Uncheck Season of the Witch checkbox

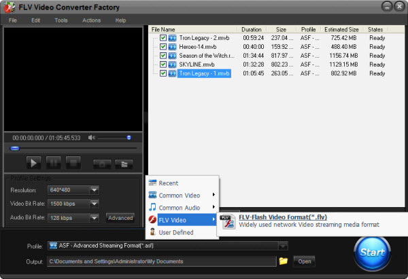click(x=163, y=56)
